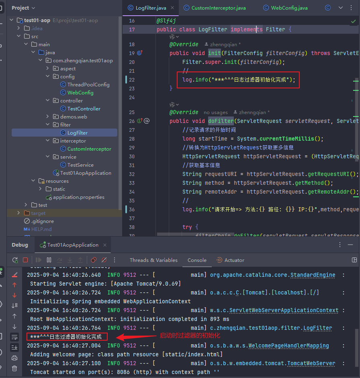The height and width of the screenshot is (378, 360).
Task: Expand the target folder
Action: coord(18,213)
